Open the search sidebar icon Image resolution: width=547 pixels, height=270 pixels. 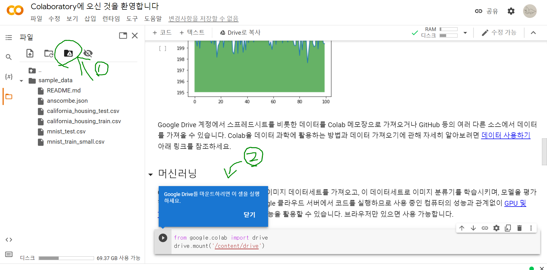pos(9,57)
